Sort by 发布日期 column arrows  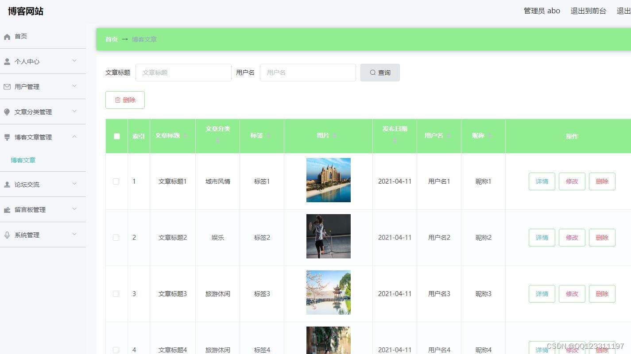pyautogui.click(x=395, y=140)
